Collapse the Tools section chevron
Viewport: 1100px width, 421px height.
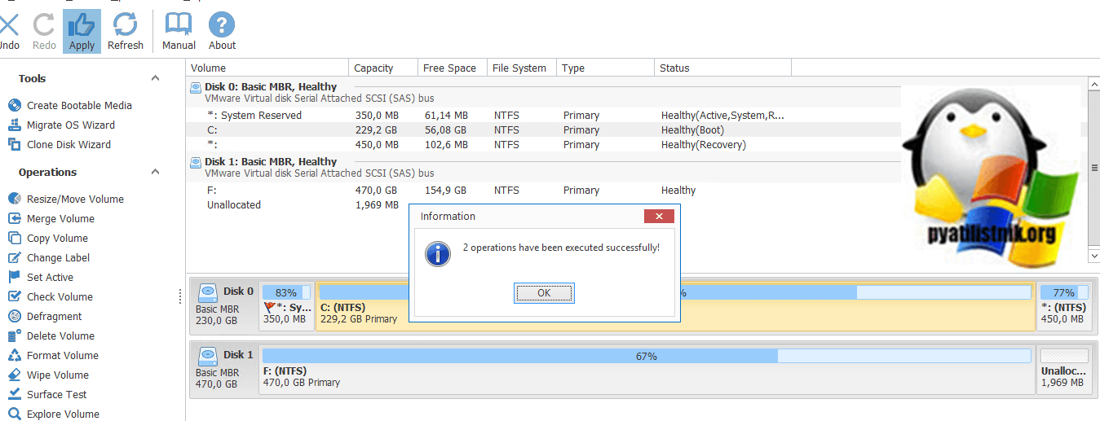(155, 78)
